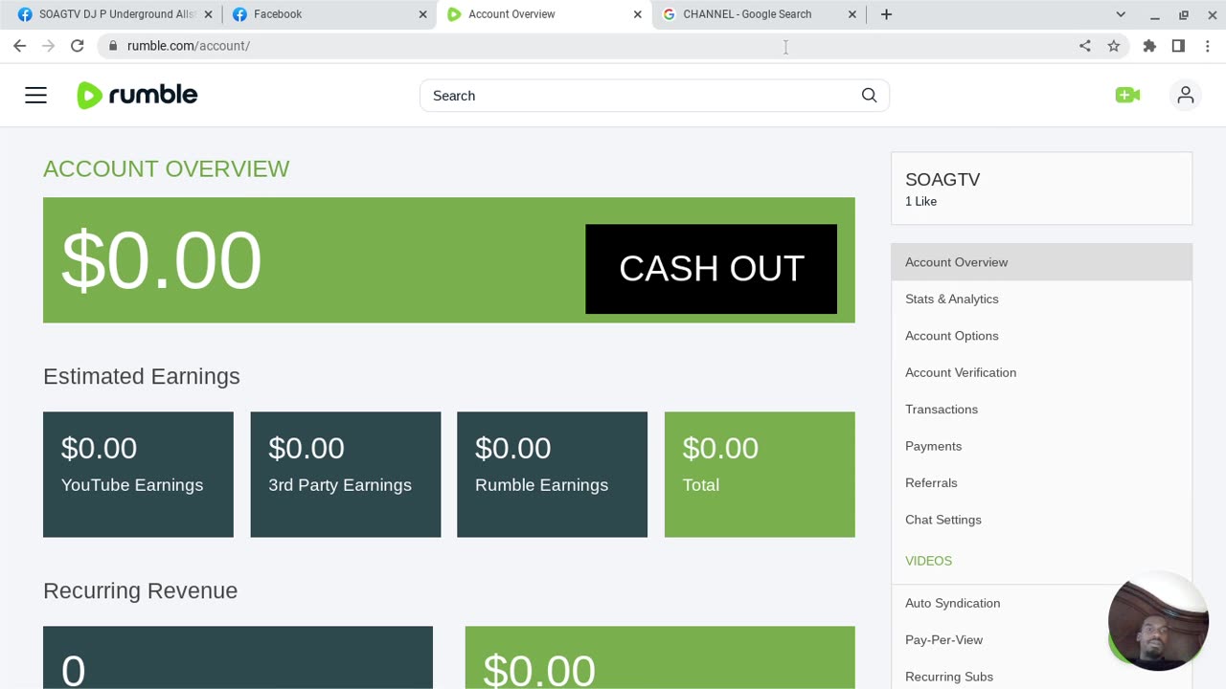The height and width of the screenshot is (689, 1226).
Task: Click the 'ACCOUNT OVERVIEW' heading
Action: [x=167, y=168]
